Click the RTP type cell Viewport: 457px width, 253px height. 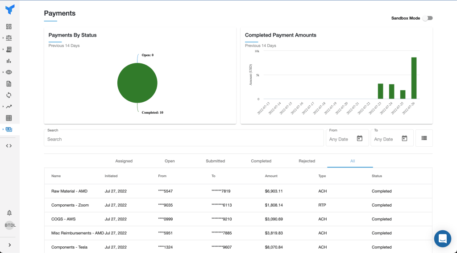point(322,205)
